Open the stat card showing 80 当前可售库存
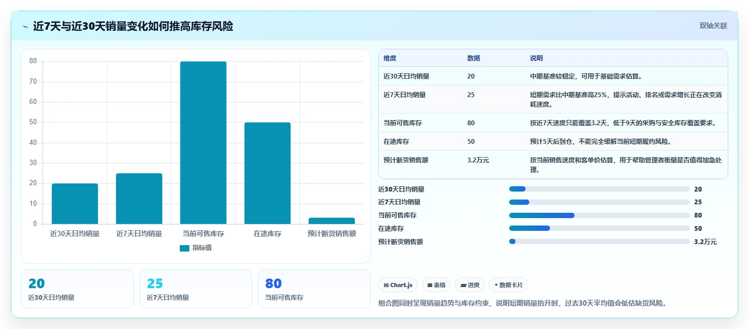The height and width of the screenshot is (329, 749). pyautogui.click(x=314, y=289)
